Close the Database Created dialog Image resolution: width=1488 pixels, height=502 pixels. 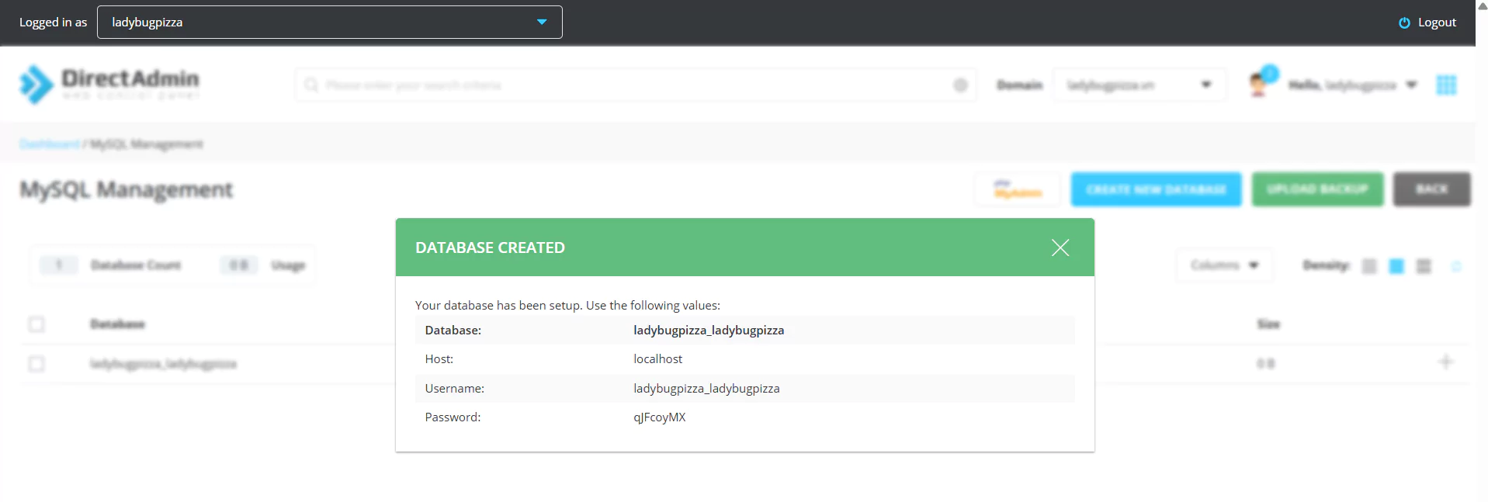1060,248
